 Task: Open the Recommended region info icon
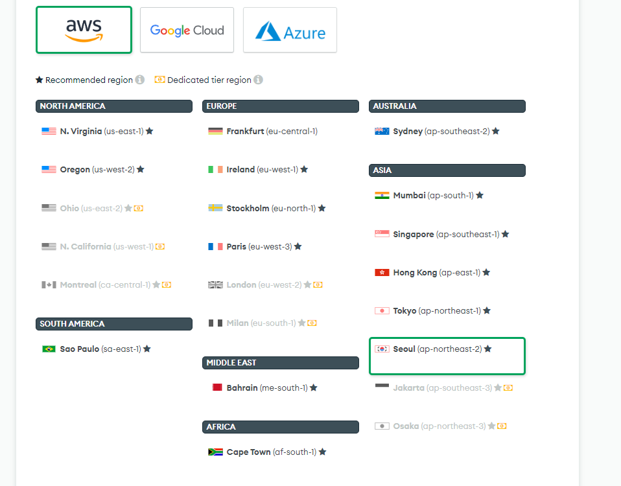140,80
